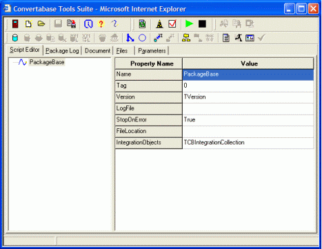Viewport: 322px width, 249px height.
Task: Open a file using the yellow folder icon
Action: [41, 23]
